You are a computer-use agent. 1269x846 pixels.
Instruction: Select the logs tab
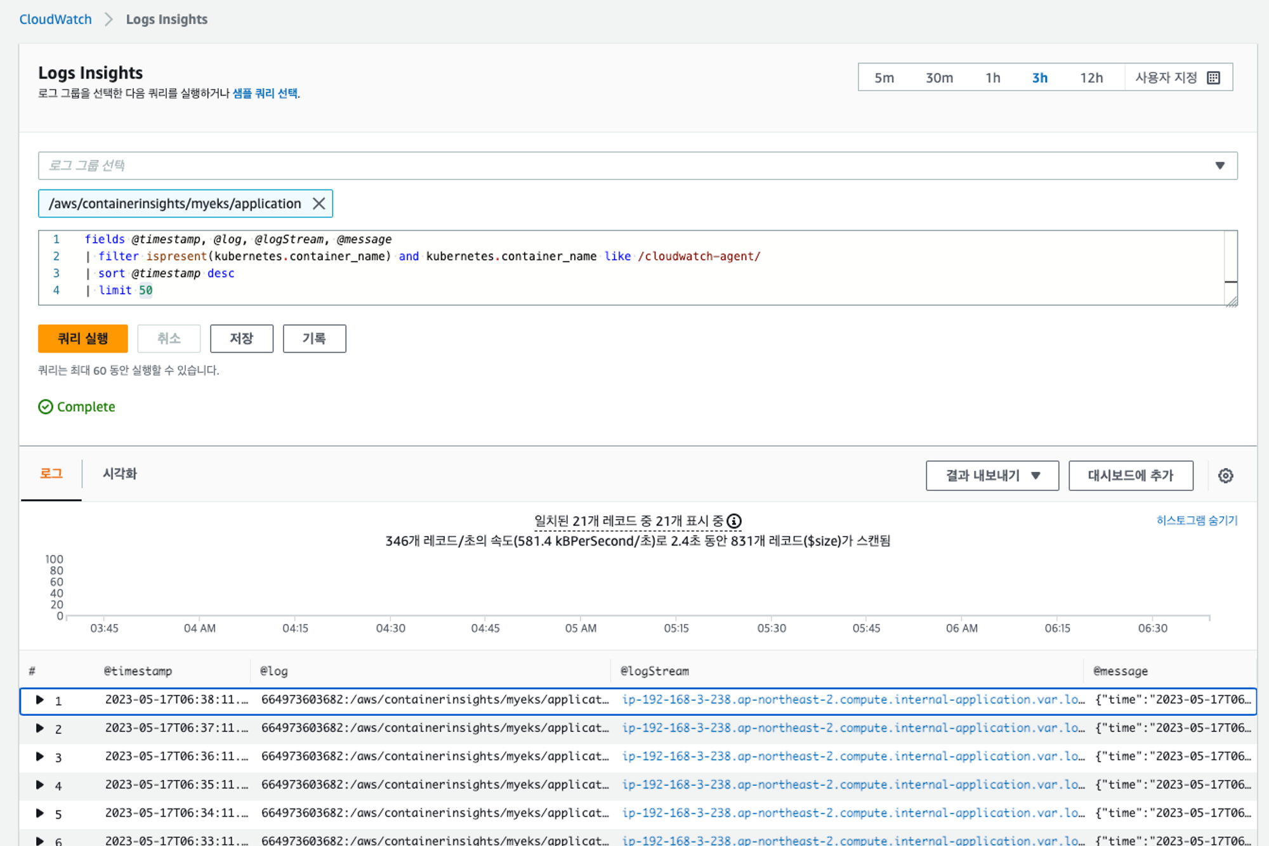(51, 474)
